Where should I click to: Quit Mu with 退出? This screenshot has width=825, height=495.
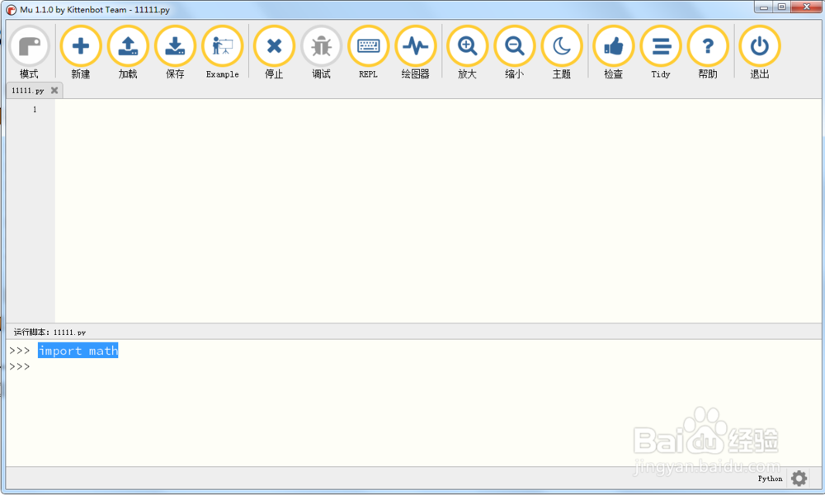tap(760, 53)
